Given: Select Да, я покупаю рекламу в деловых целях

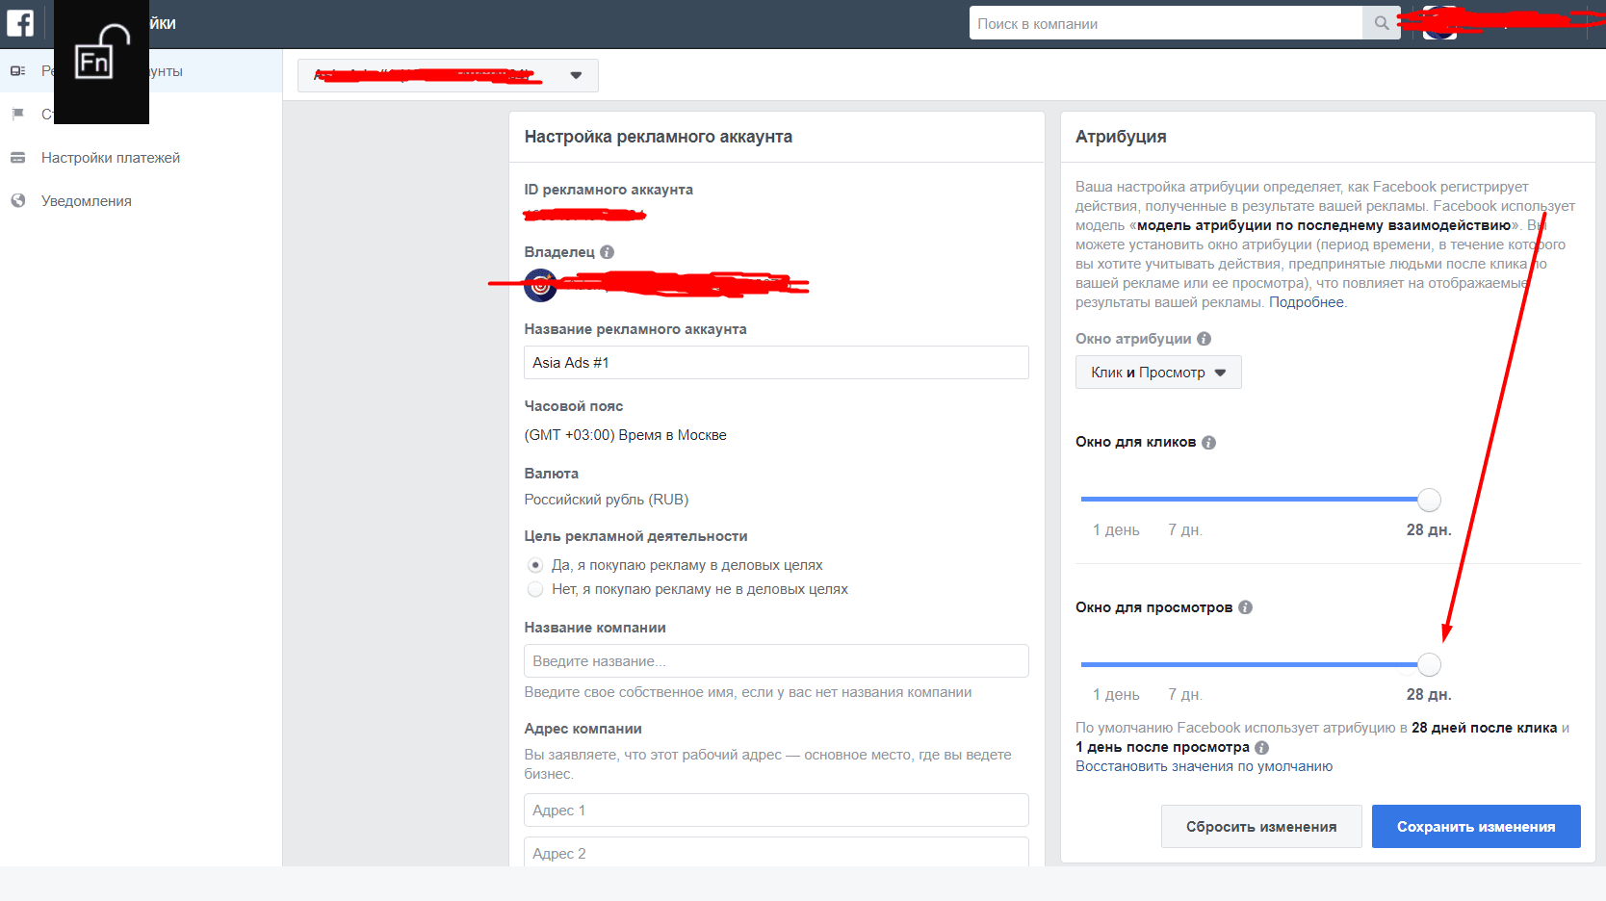Looking at the screenshot, I should pos(535,565).
